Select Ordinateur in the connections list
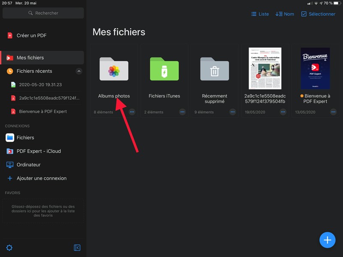This screenshot has width=343, height=257. 28,164
